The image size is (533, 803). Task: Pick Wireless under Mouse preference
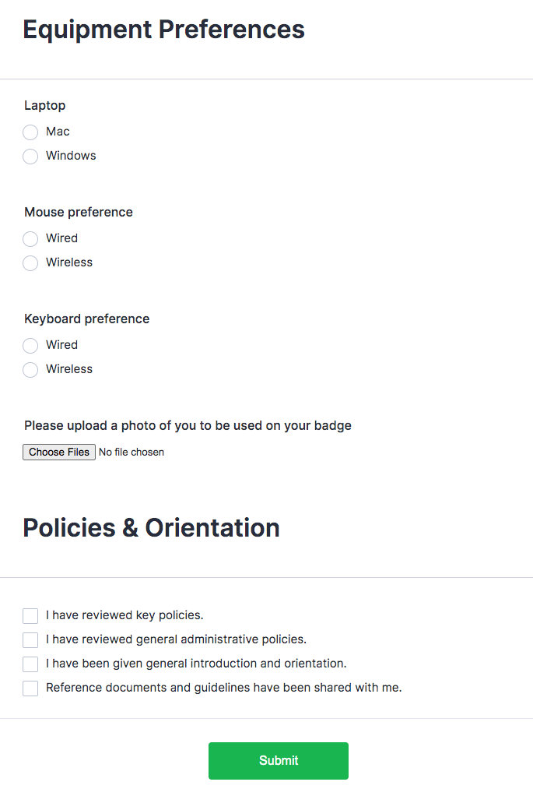[30, 263]
